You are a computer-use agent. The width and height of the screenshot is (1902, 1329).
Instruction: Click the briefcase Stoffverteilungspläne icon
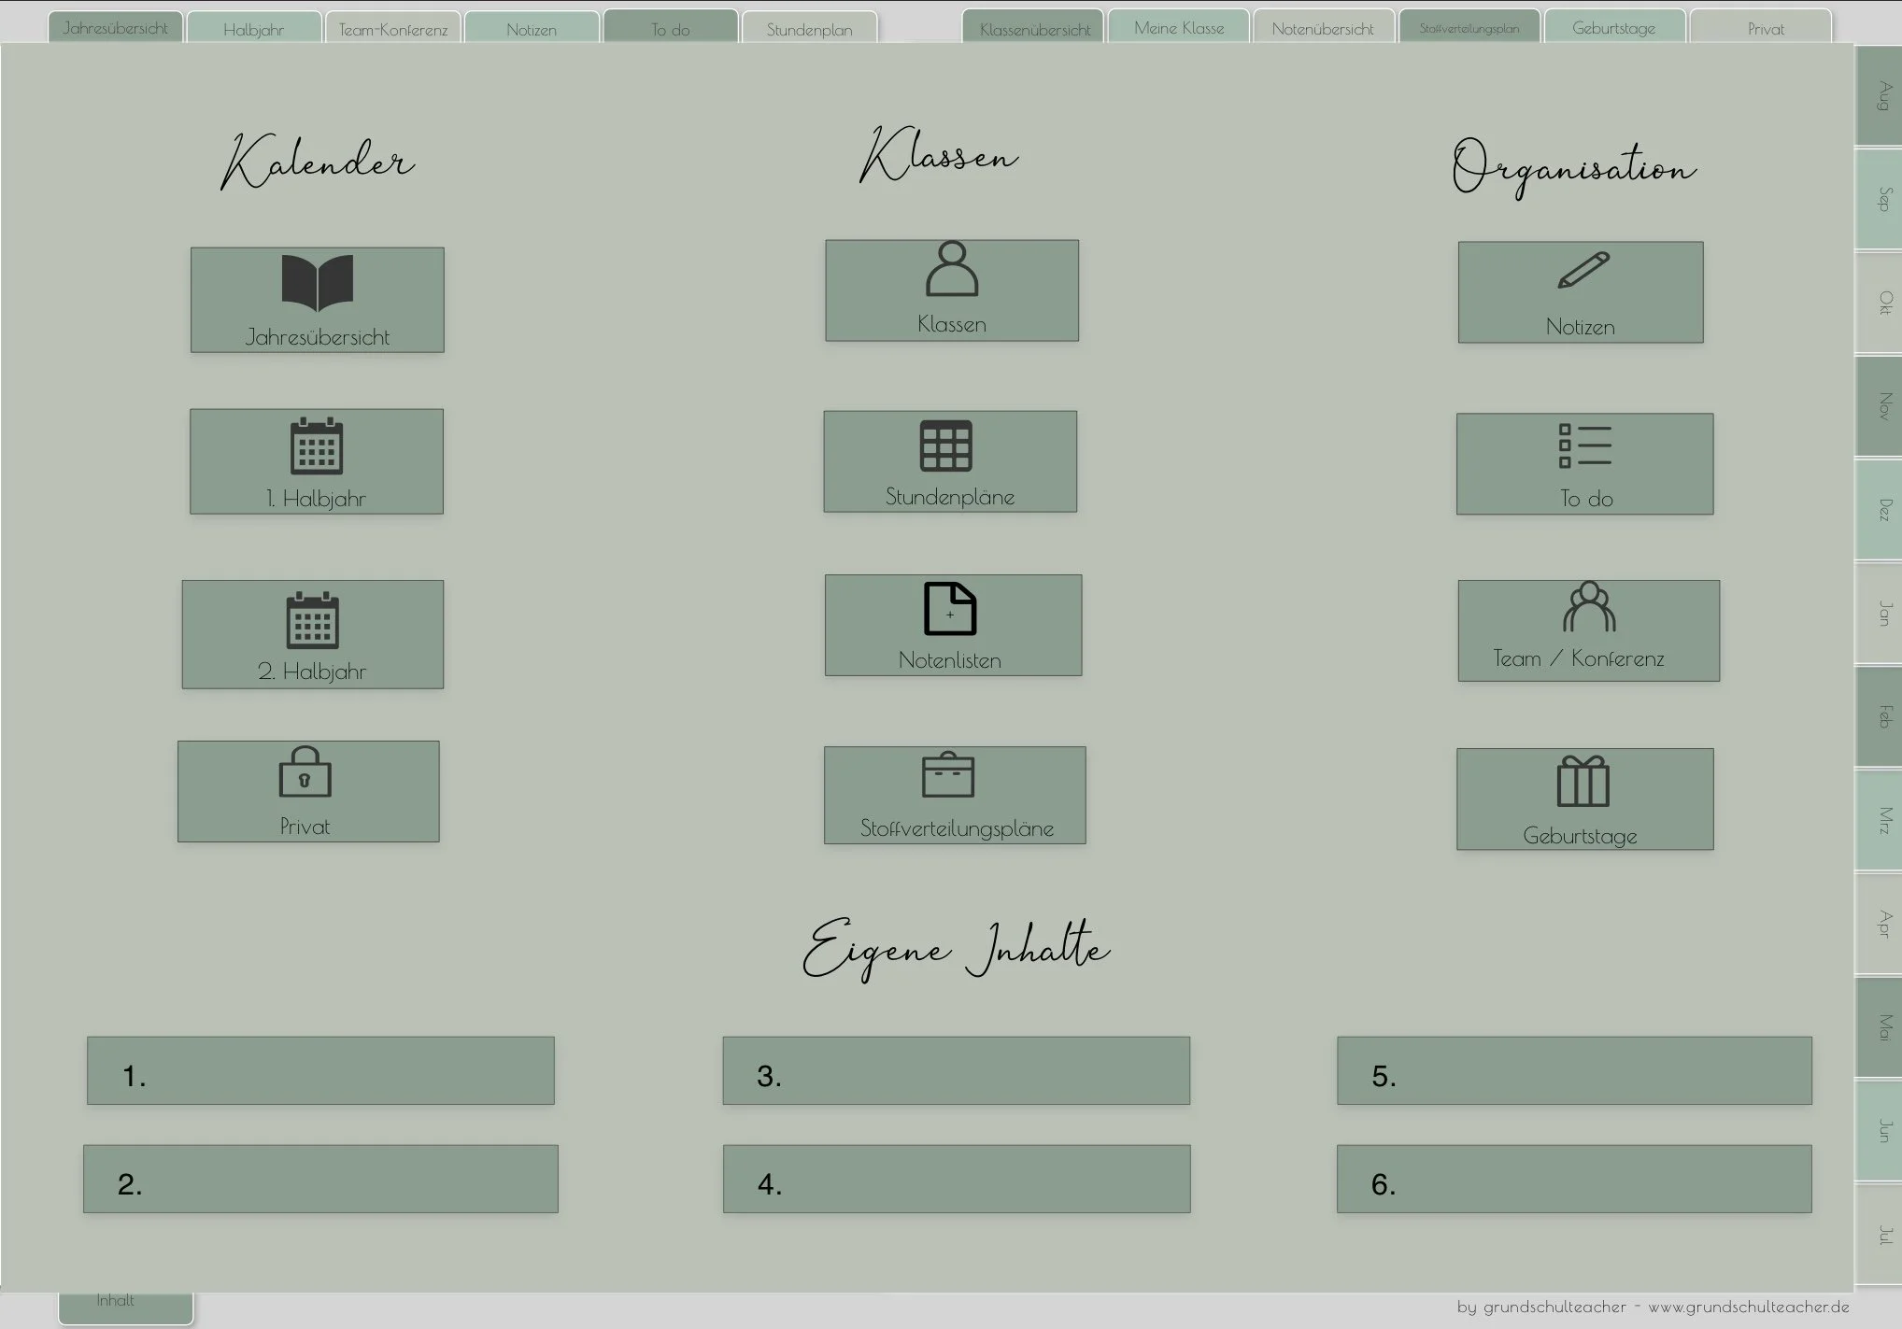(947, 775)
